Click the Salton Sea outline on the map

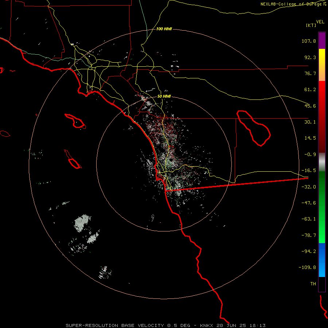tap(254, 128)
